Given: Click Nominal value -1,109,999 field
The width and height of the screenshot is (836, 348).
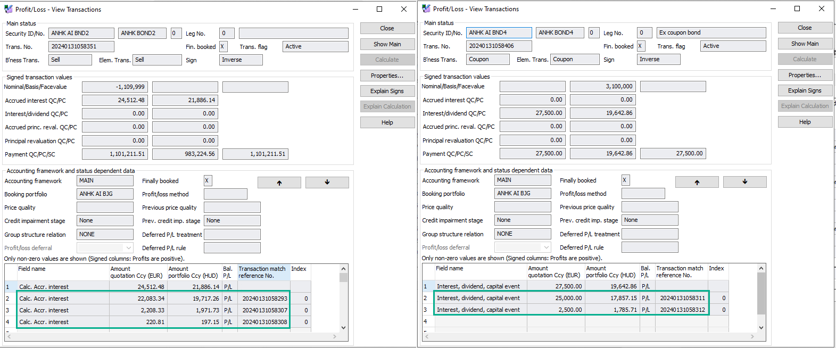Looking at the screenshot, I should click(x=115, y=87).
